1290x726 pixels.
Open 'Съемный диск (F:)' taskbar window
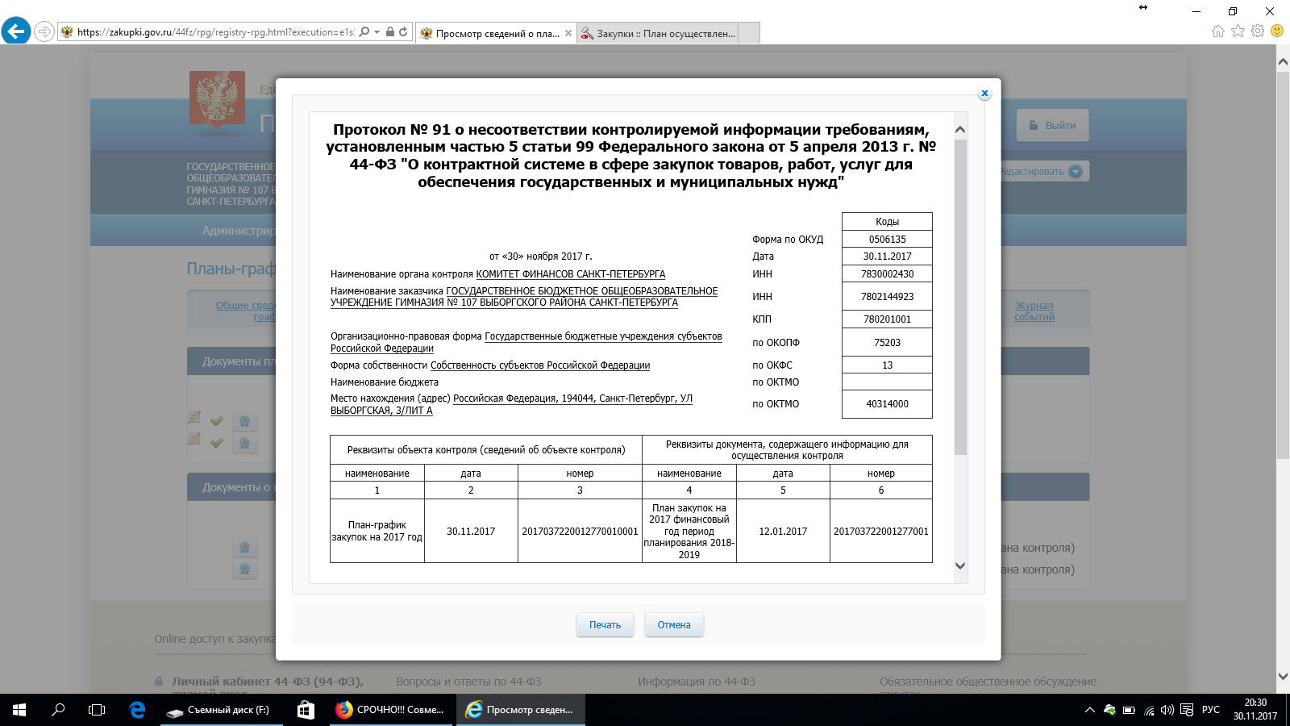point(222,710)
